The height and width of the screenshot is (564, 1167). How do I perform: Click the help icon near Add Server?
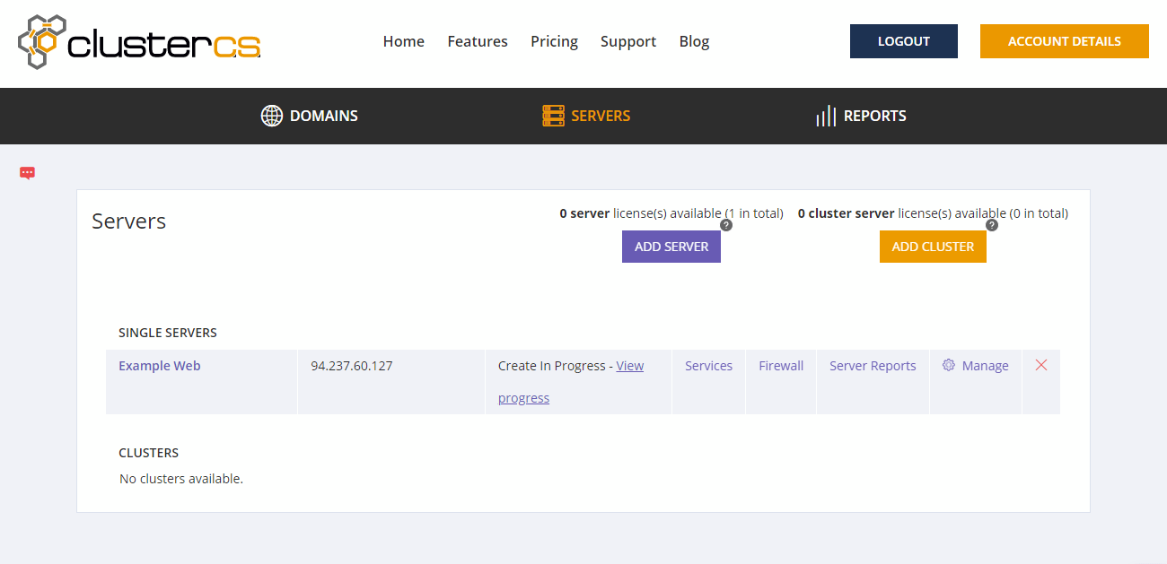[726, 225]
